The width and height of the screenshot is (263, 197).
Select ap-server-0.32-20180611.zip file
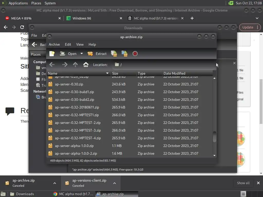click(129, 107)
